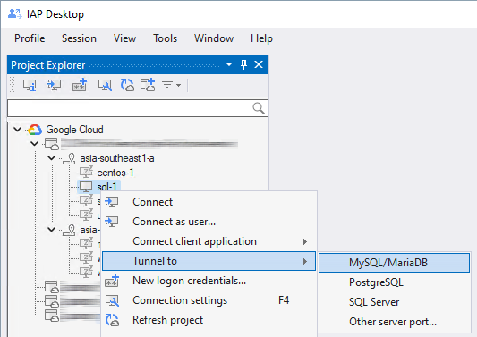Viewport: 477px width, 337px height.
Task: Close the Project Explorer panel
Action: pos(259,64)
